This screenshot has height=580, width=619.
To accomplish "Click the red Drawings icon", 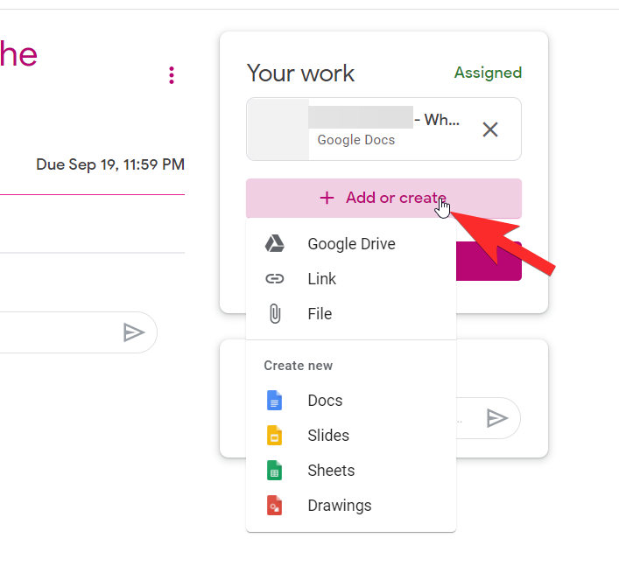I will pos(275,506).
